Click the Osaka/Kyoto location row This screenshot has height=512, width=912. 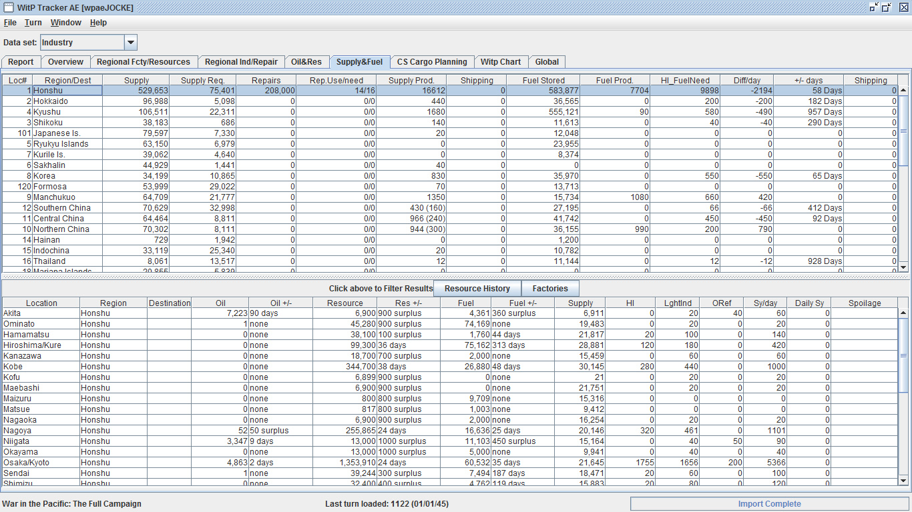click(451, 463)
